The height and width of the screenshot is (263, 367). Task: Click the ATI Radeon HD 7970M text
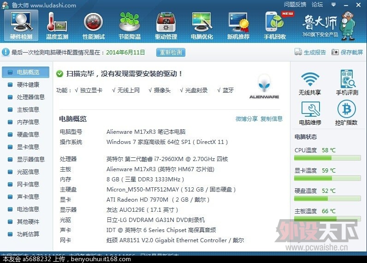[x=158, y=199]
